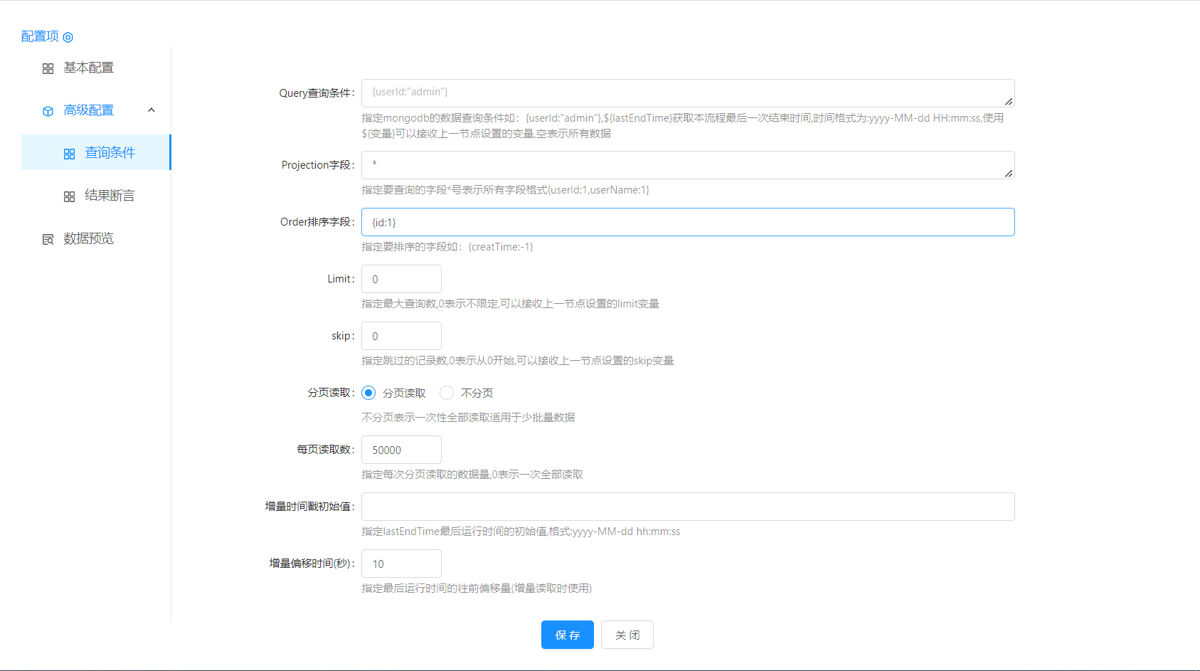
Task: Collapse the 高级配置 submenu arrow
Action: point(152,110)
